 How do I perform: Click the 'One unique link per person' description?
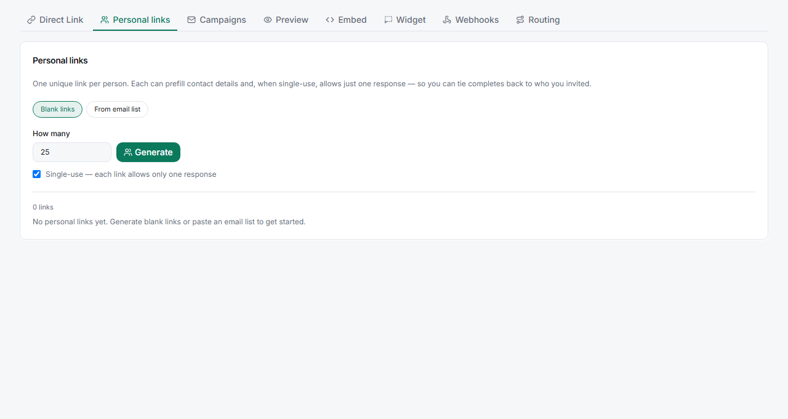pyautogui.click(x=312, y=84)
